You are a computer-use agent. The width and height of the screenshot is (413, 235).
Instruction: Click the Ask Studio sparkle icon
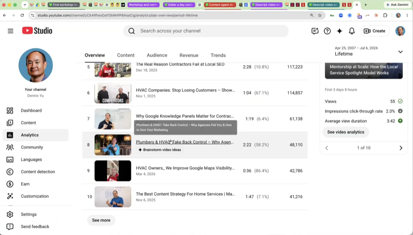click(340, 31)
